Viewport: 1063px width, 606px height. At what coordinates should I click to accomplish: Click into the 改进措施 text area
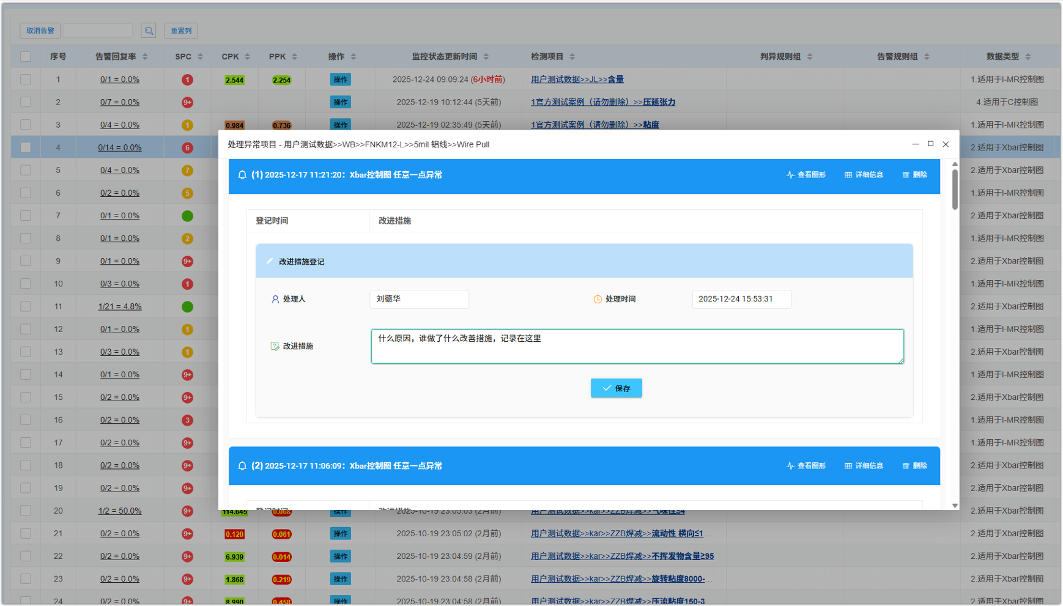637,347
